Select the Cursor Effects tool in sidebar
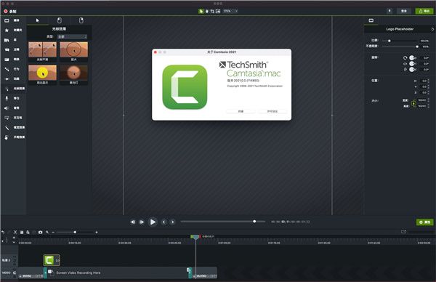Viewport: 436px width, 282px height. point(14,89)
